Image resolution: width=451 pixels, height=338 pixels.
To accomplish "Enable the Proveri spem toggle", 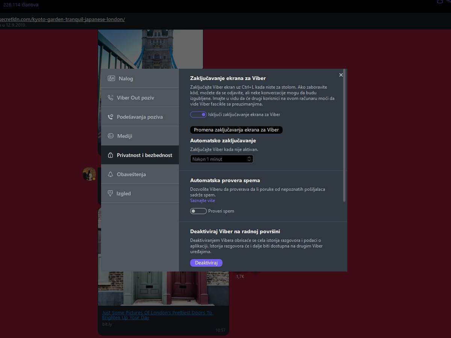I will pos(198,211).
